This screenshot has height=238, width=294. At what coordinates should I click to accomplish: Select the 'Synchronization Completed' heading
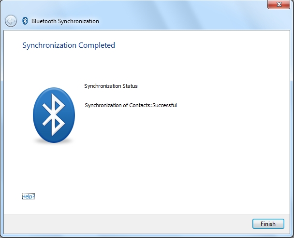point(69,45)
